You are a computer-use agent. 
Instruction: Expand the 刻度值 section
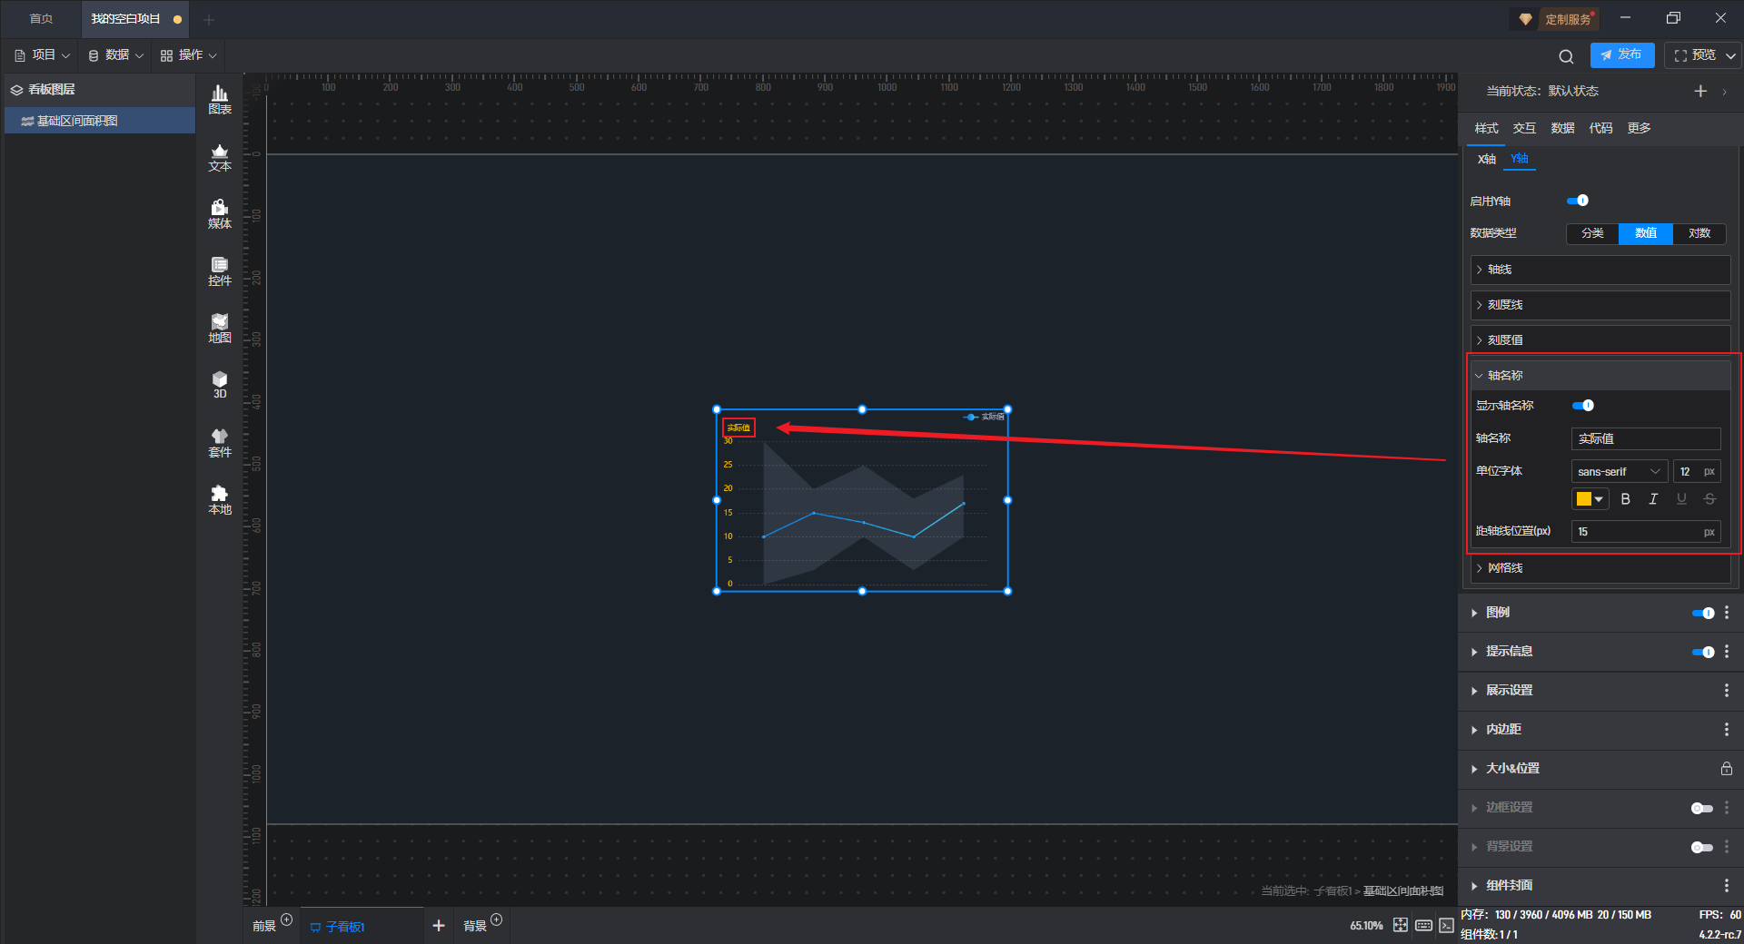[1600, 339]
